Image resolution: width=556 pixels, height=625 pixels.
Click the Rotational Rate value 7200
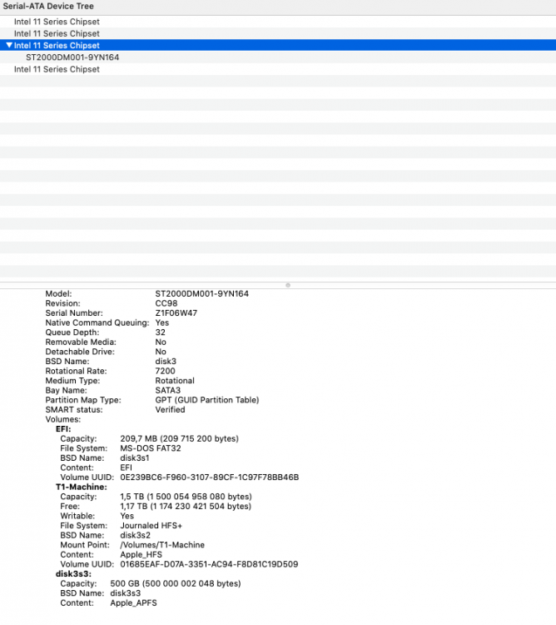click(165, 371)
